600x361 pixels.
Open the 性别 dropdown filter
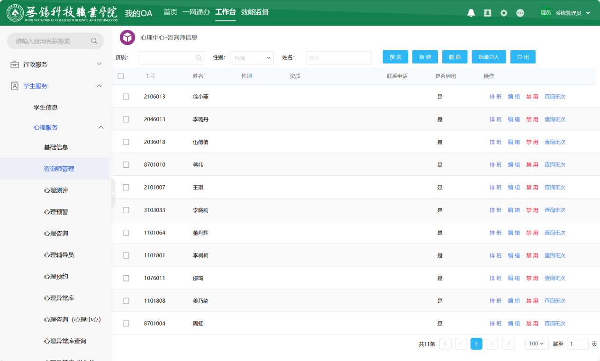(x=253, y=58)
